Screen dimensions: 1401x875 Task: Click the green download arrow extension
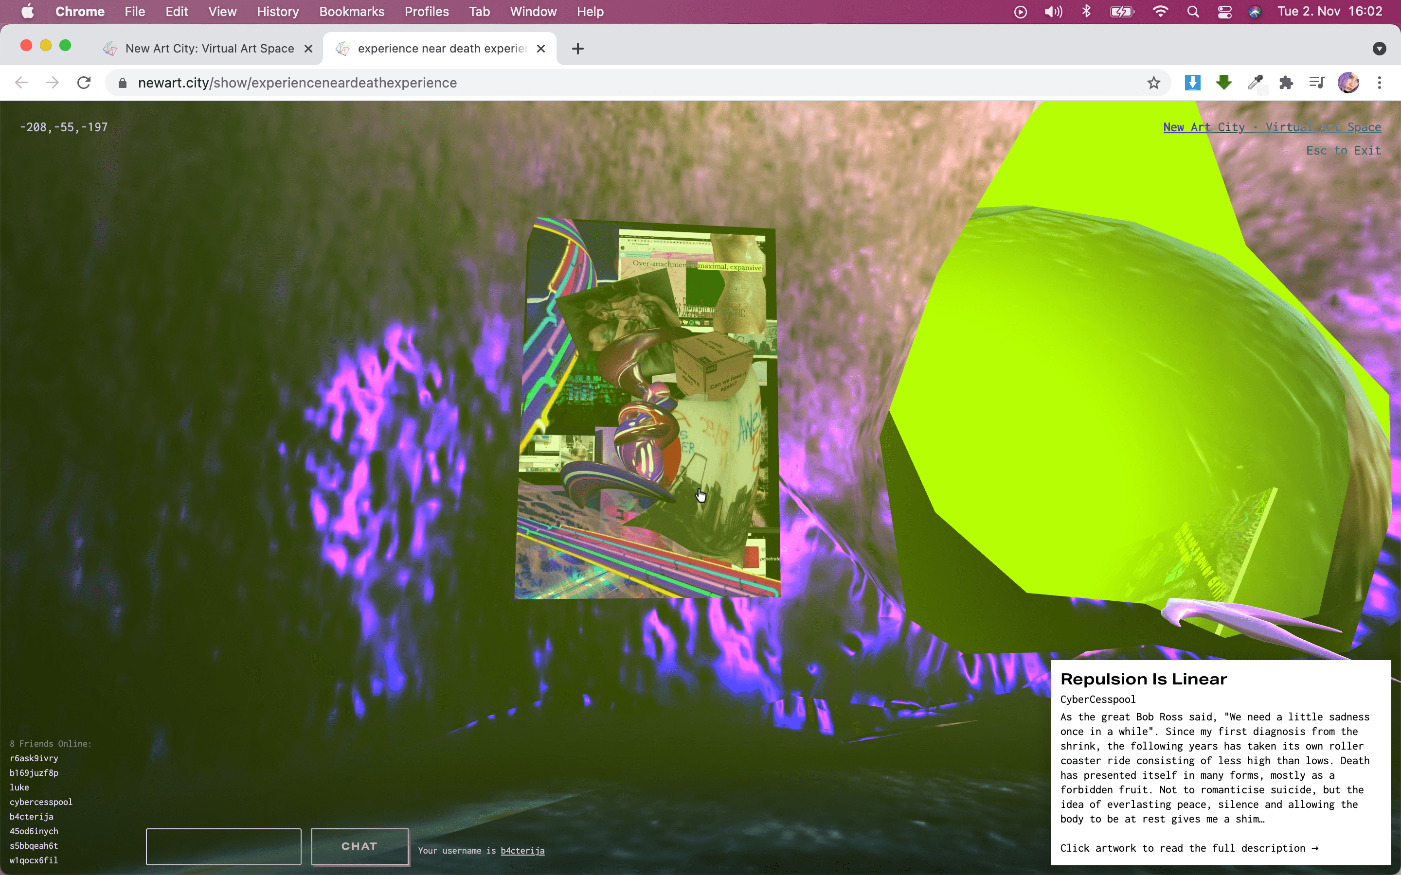[x=1224, y=83]
